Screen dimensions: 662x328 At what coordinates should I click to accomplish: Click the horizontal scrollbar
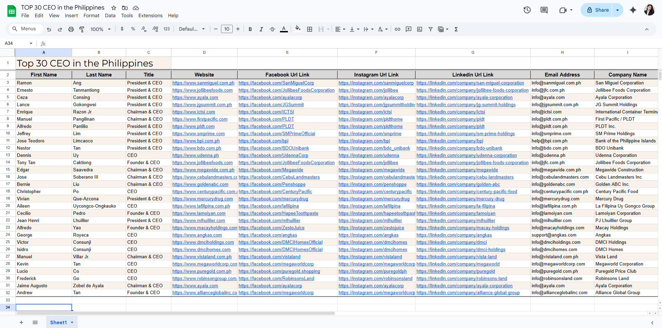pos(176,313)
